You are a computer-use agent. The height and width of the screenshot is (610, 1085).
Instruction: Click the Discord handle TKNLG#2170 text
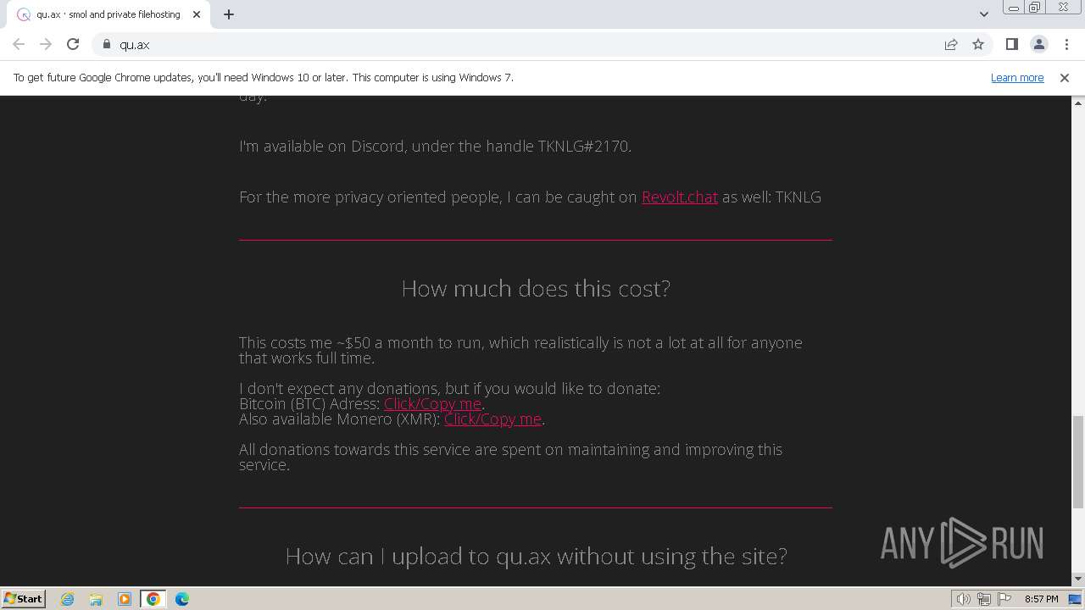[x=584, y=146]
